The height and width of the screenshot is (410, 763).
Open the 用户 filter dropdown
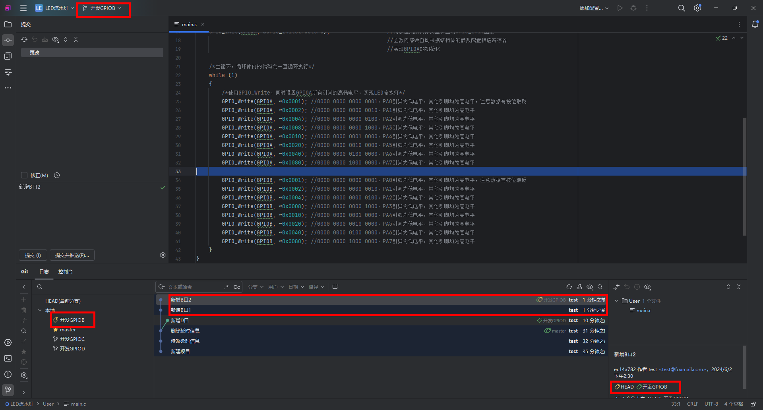(275, 287)
